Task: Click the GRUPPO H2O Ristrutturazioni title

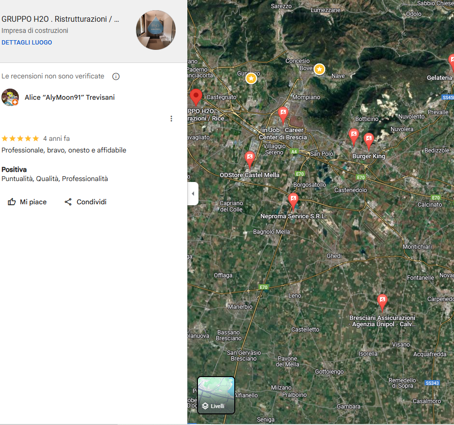Action: point(60,19)
